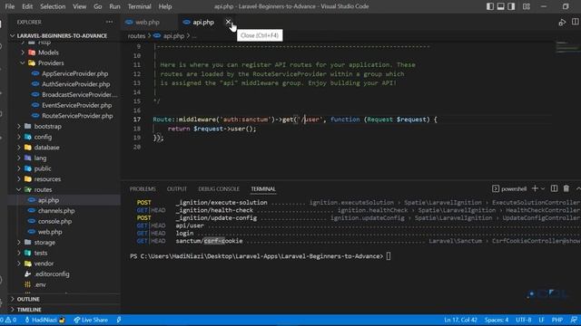Switch to PROBLEMS panel tab
This screenshot has height=326, width=581.
pyautogui.click(x=143, y=189)
